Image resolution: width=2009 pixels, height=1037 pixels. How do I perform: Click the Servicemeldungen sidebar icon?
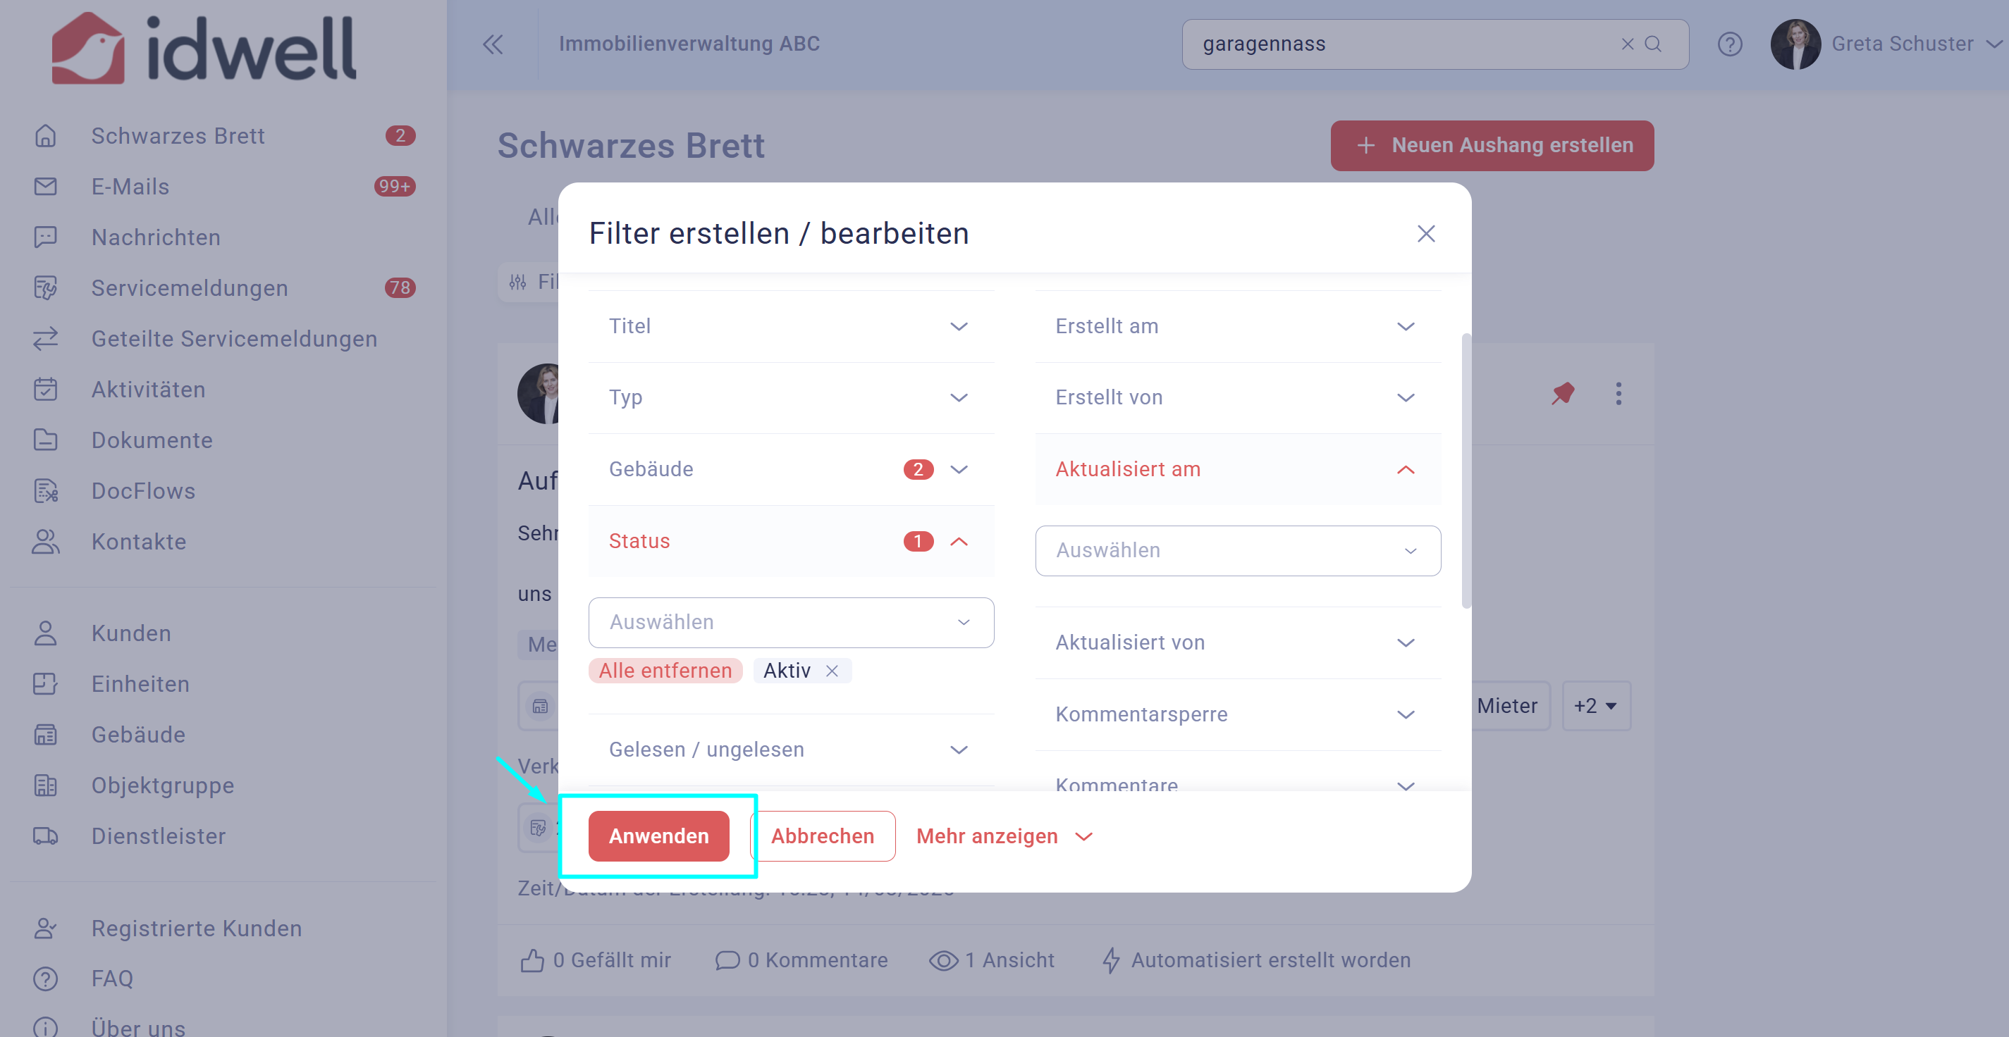[45, 287]
